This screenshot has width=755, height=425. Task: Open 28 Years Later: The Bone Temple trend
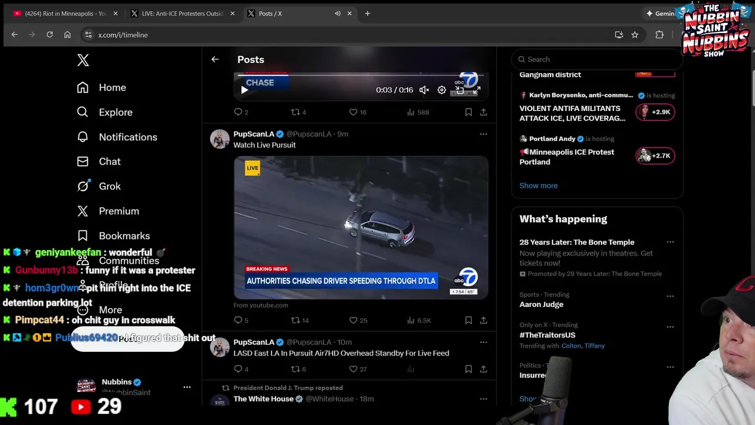(x=577, y=242)
